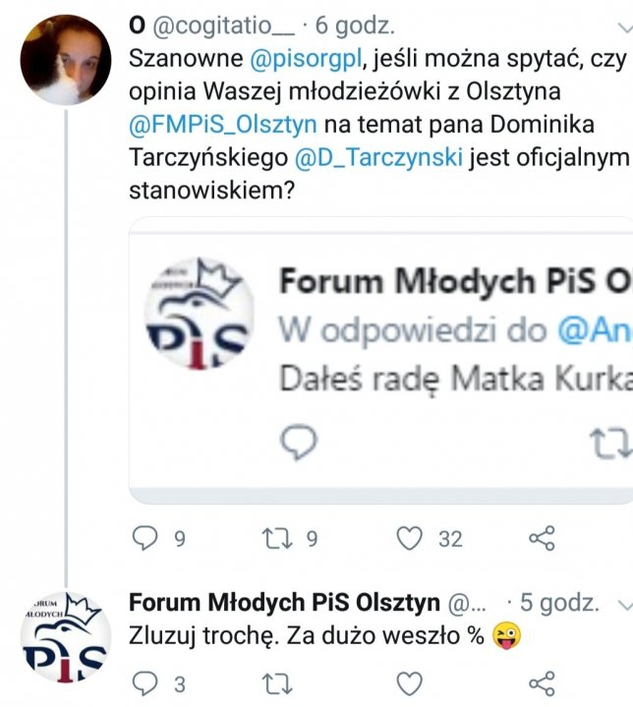Image resolution: width=633 pixels, height=707 pixels.
Task: Like the tweet with 32 likes
Action: click(410, 538)
